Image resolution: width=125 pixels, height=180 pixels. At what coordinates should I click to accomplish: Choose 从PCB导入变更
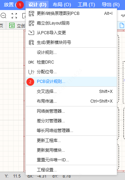[71, 33]
